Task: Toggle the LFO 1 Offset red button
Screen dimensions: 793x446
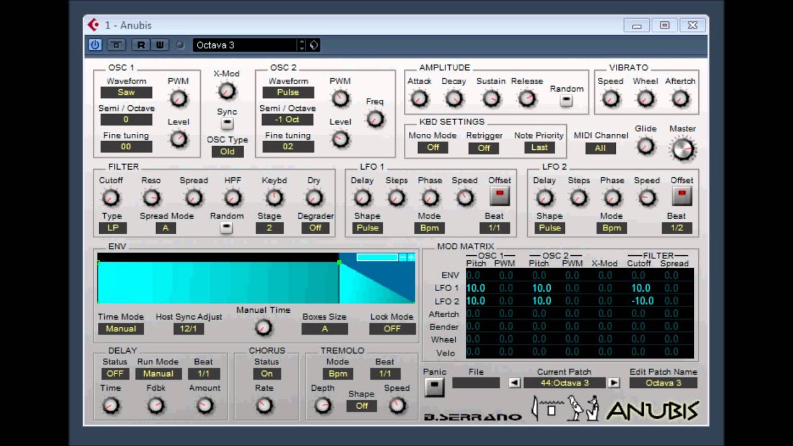Action: pos(499,196)
